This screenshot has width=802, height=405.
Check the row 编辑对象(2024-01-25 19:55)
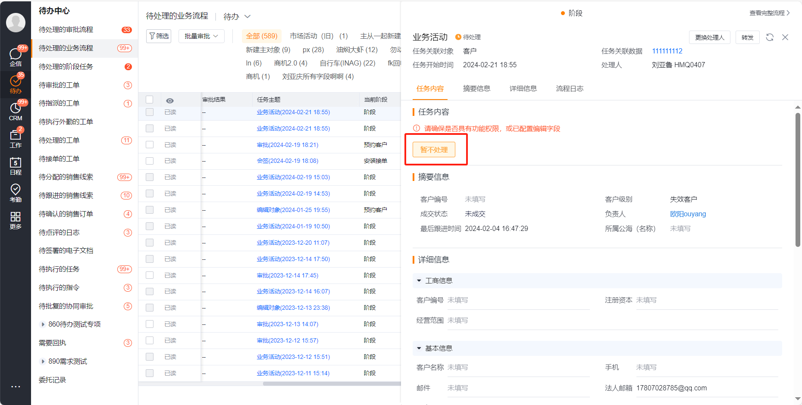coord(150,210)
